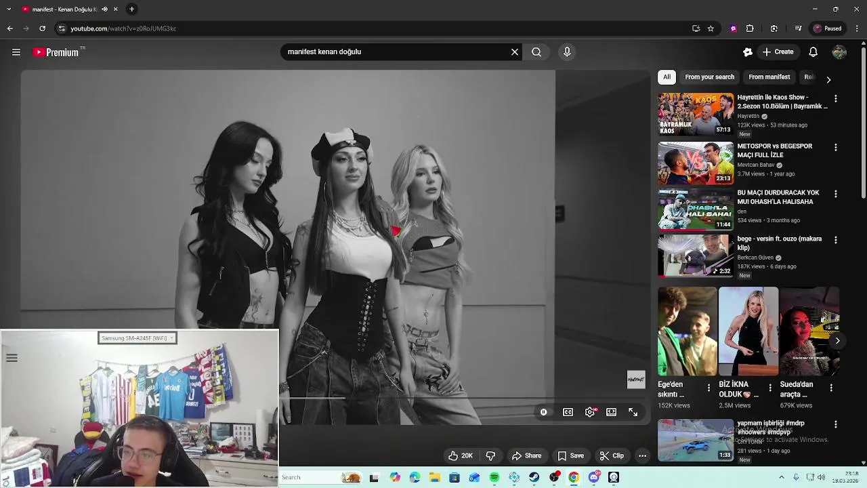
Task: Toggle the fullscreen player button
Action: click(633, 412)
